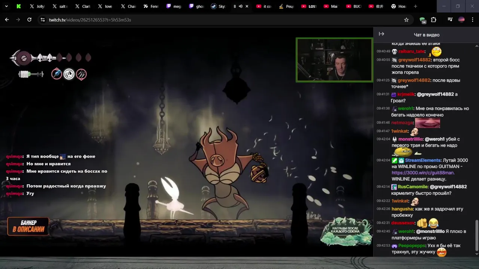The width and height of the screenshot is (479, 269).
Task: Open monstrilllo's chat username
Action: coord(411,139)
